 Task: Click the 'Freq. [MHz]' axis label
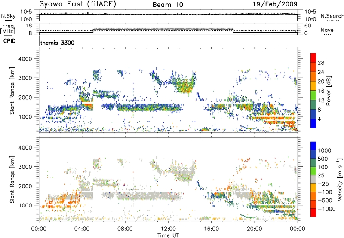(x=8, y=29)
